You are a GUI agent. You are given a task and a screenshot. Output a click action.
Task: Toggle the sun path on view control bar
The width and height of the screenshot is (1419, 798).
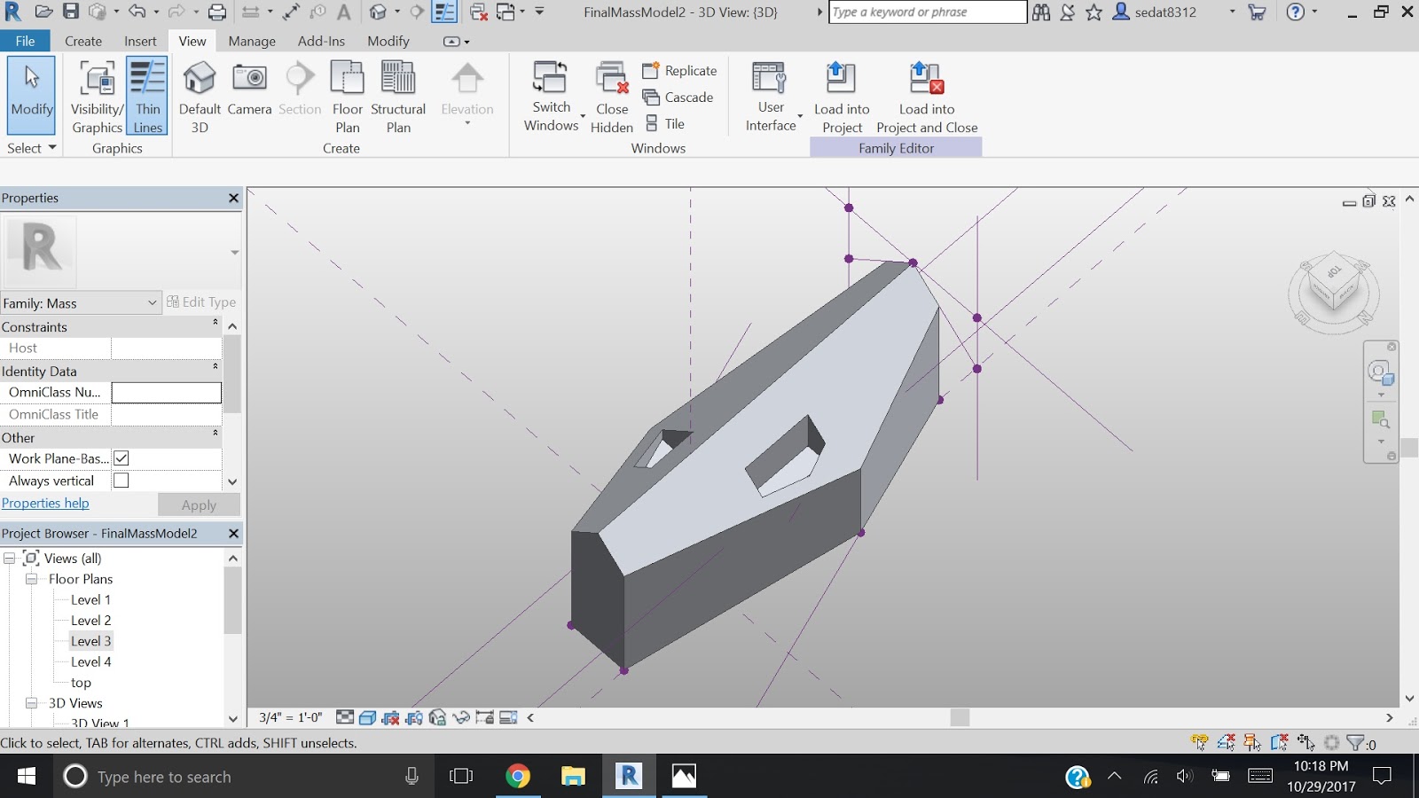[390, 717]
